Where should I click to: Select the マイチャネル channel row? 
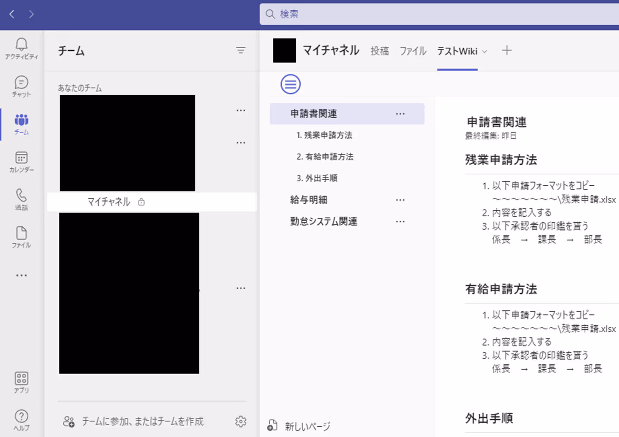(152, 202)
